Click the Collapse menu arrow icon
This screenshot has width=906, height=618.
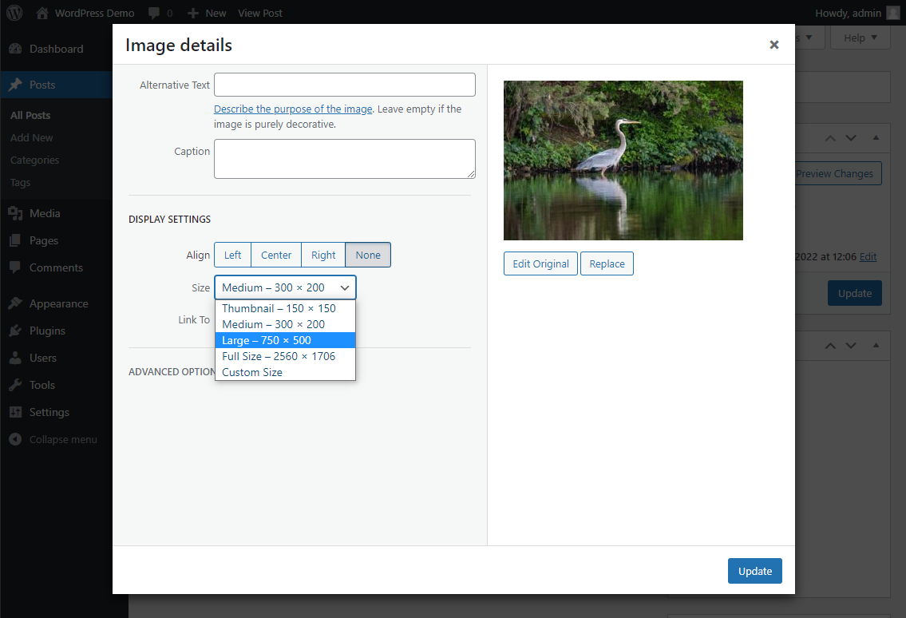(16, 439)
